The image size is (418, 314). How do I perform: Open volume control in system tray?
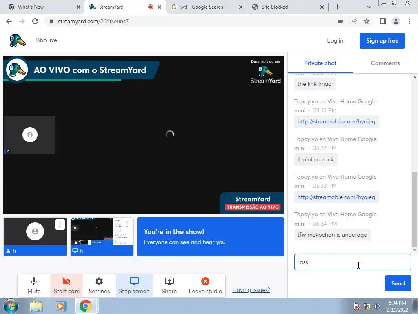[377, 306]
